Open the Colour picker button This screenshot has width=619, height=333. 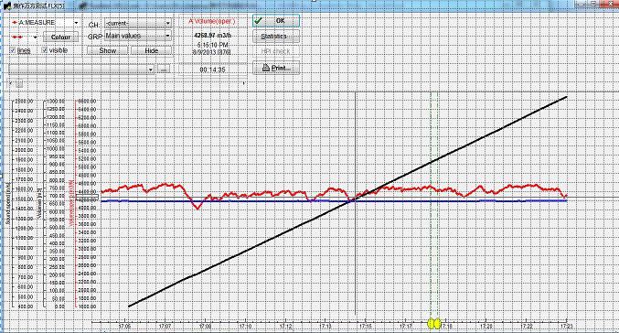[60, 38]
